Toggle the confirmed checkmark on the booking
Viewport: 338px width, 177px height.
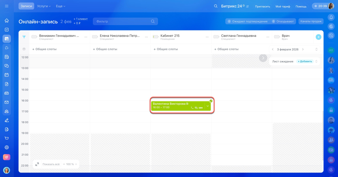click(x=211, y=101)
